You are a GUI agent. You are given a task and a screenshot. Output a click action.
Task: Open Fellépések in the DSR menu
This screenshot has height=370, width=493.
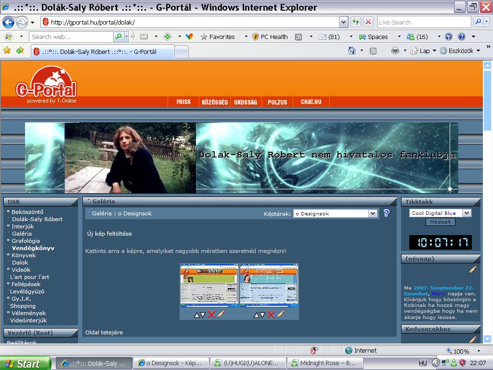(x=26, y=284)
